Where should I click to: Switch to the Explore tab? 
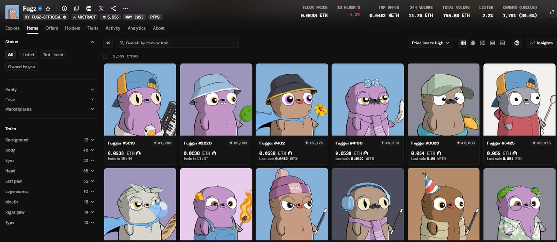[x=13, y=28]
